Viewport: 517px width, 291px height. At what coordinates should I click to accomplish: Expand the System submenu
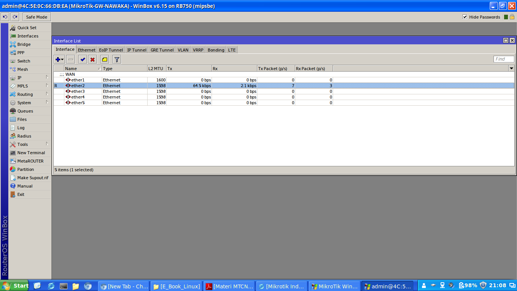[x=30, y=103]
